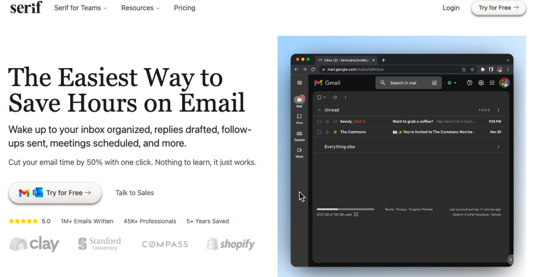Click the Gmail logo in the mockup
The width and height of the screenshot is (533, 277).
coord(327,83)
